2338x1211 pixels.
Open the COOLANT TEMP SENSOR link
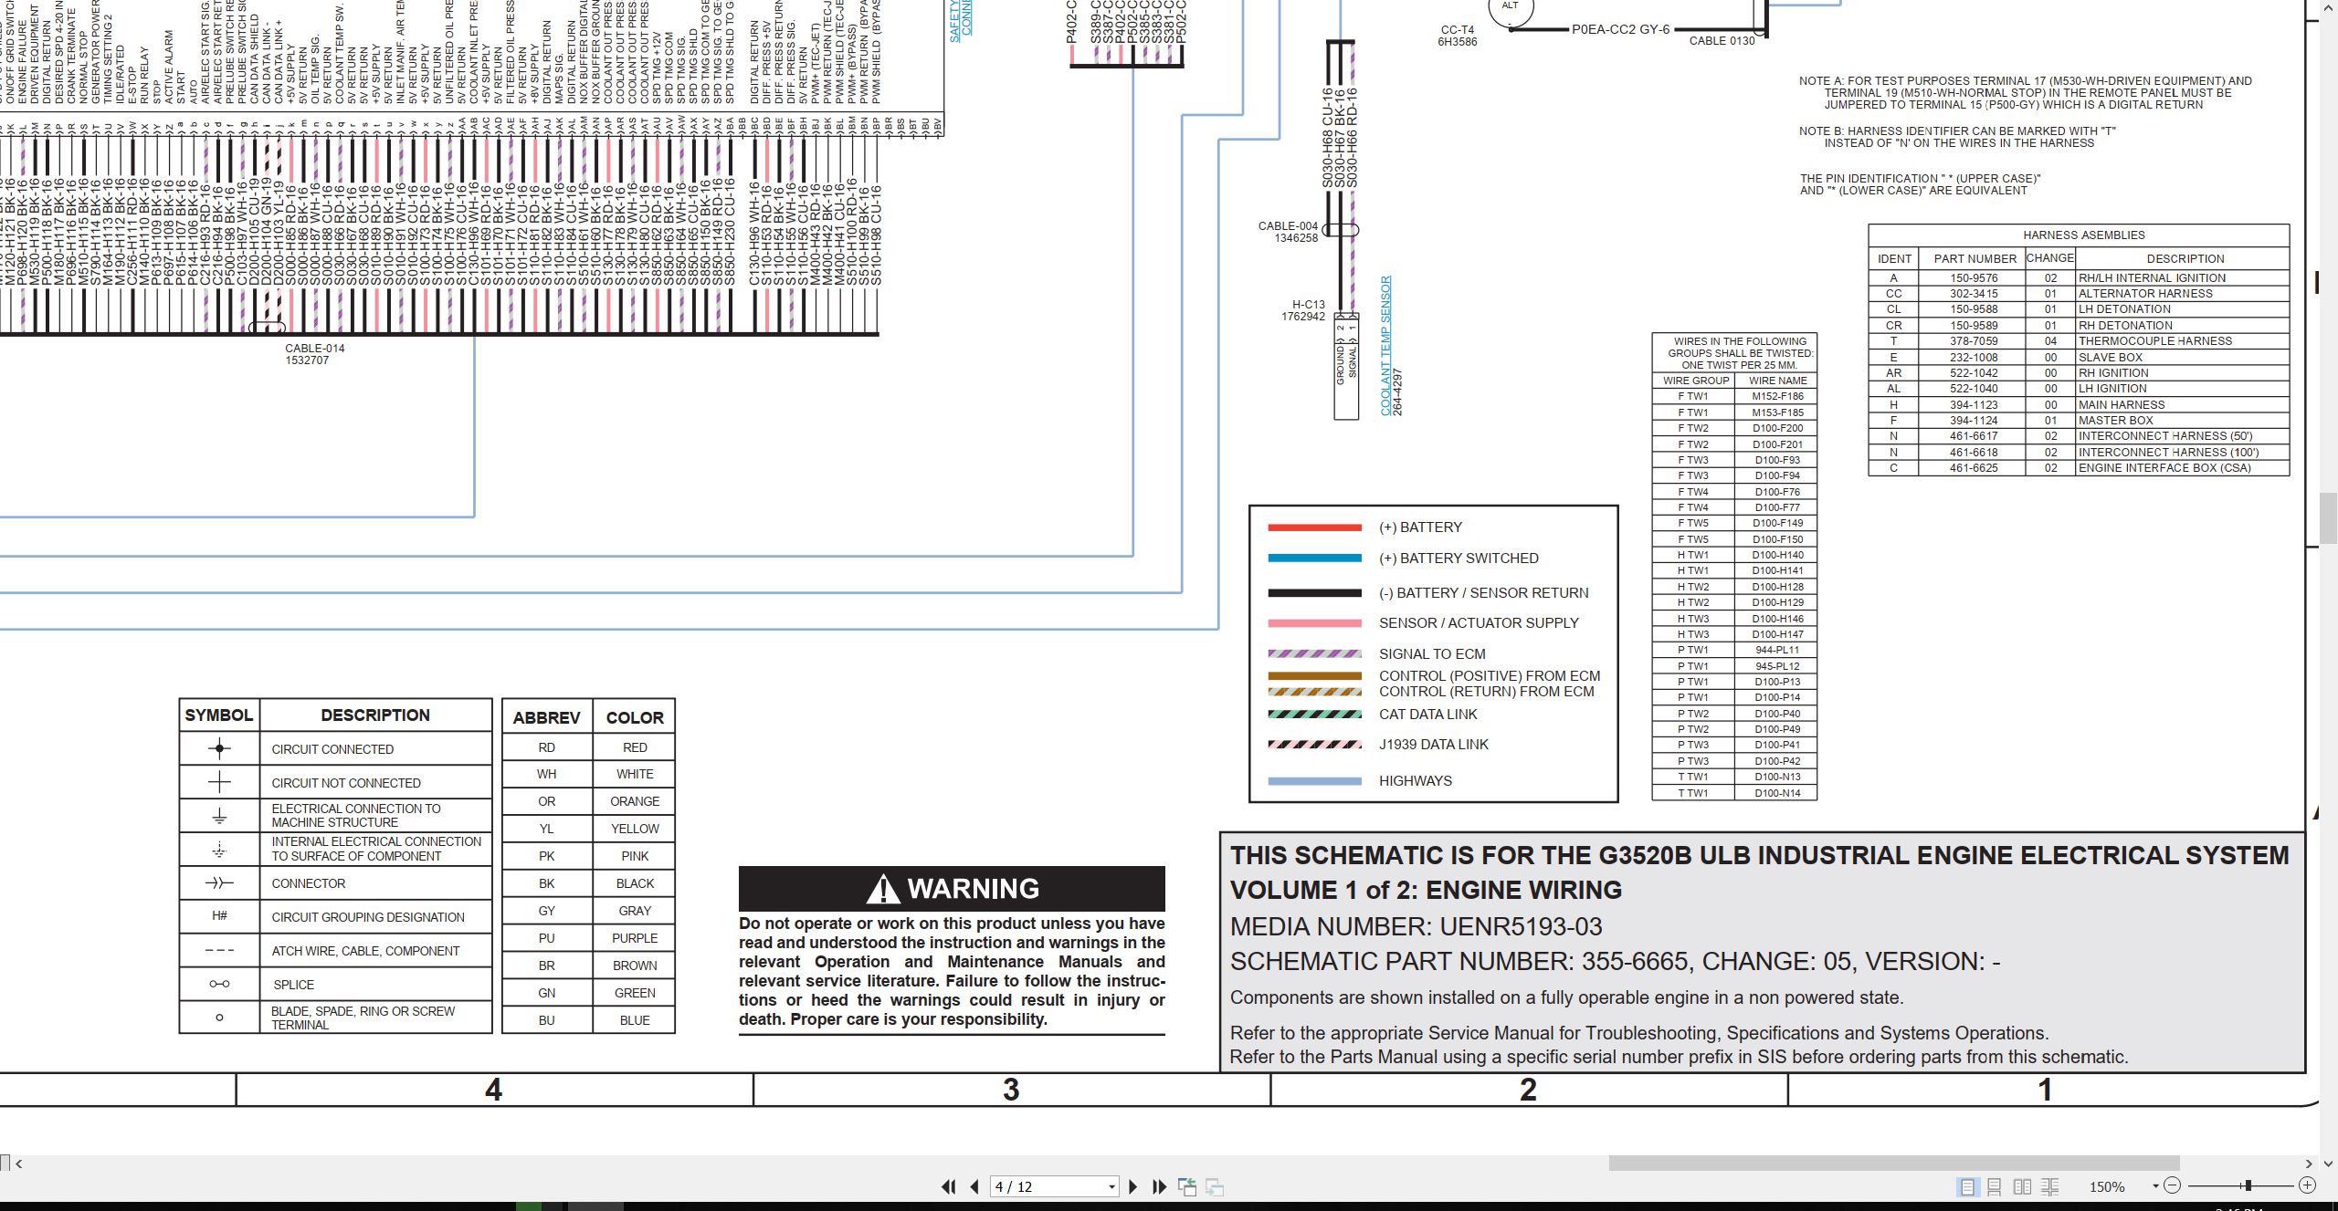[x=1385, y=346]
